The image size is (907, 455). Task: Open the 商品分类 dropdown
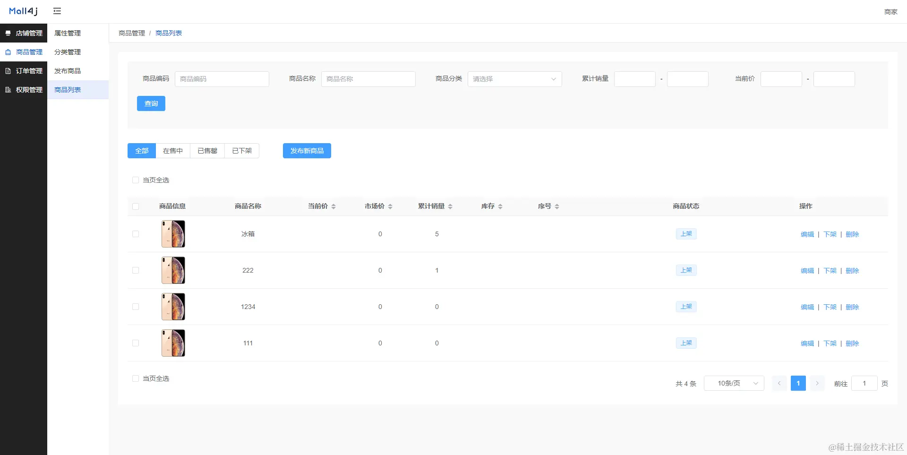coord(515,79)
